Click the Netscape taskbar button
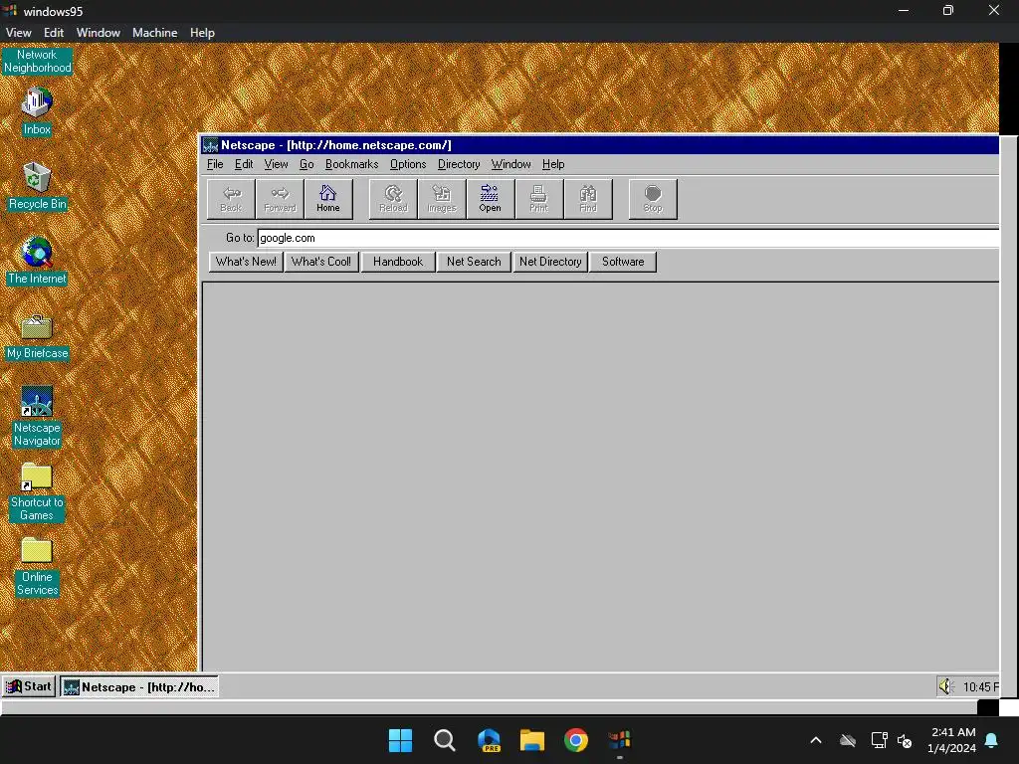 point(139,686)
